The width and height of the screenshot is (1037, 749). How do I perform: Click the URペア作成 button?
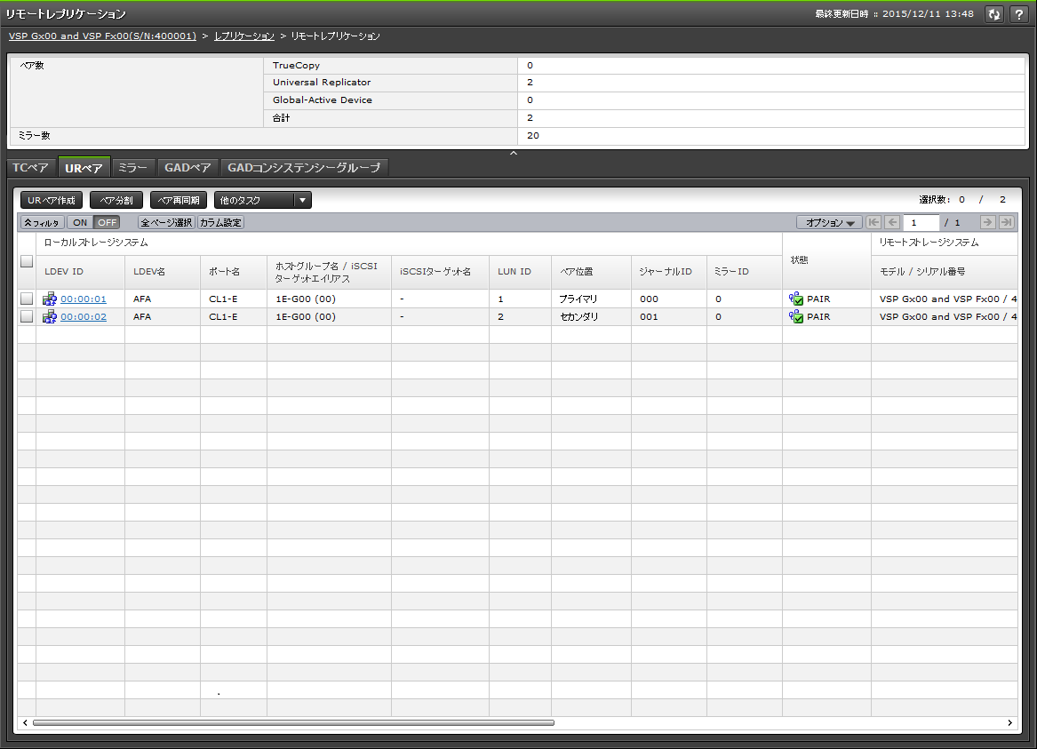(52, 201)
